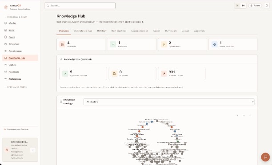Viewport: 272px width, 165px height.
Task: Open the Approvals tab
Action: (x=199, y=31)
